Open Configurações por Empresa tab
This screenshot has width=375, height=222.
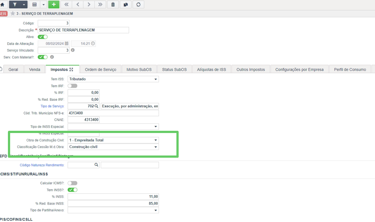299,69
